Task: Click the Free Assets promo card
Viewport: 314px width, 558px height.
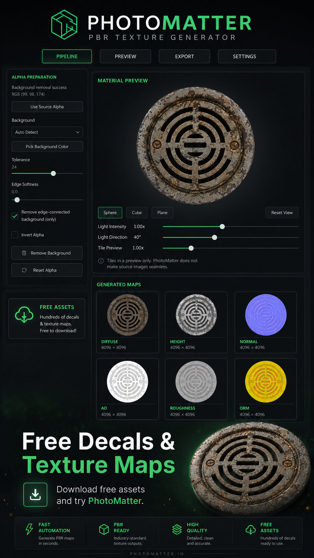Action: click(x=47, y=318)
